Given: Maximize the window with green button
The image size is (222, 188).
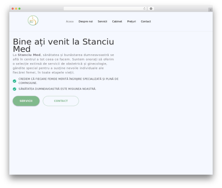Looking at the screenshot, I should click(x=20, y=8).
